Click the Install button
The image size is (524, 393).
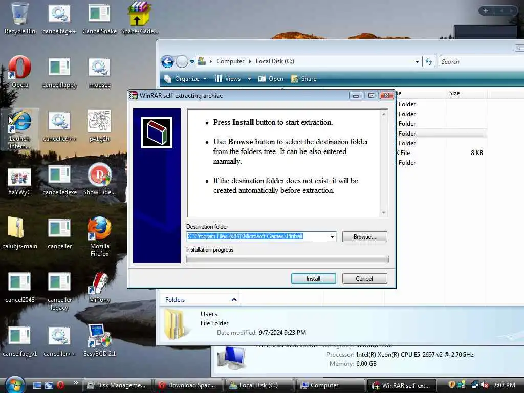[314, 279]
